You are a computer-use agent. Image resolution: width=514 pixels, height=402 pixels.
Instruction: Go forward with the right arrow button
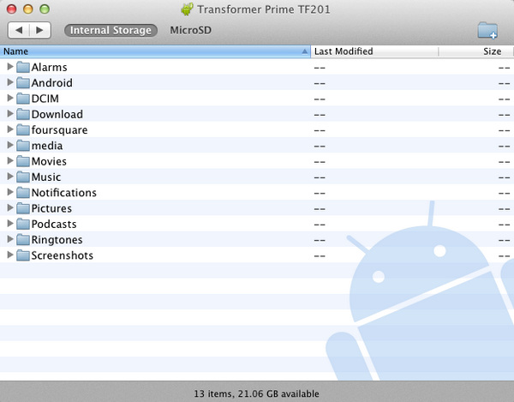[40, 30]
